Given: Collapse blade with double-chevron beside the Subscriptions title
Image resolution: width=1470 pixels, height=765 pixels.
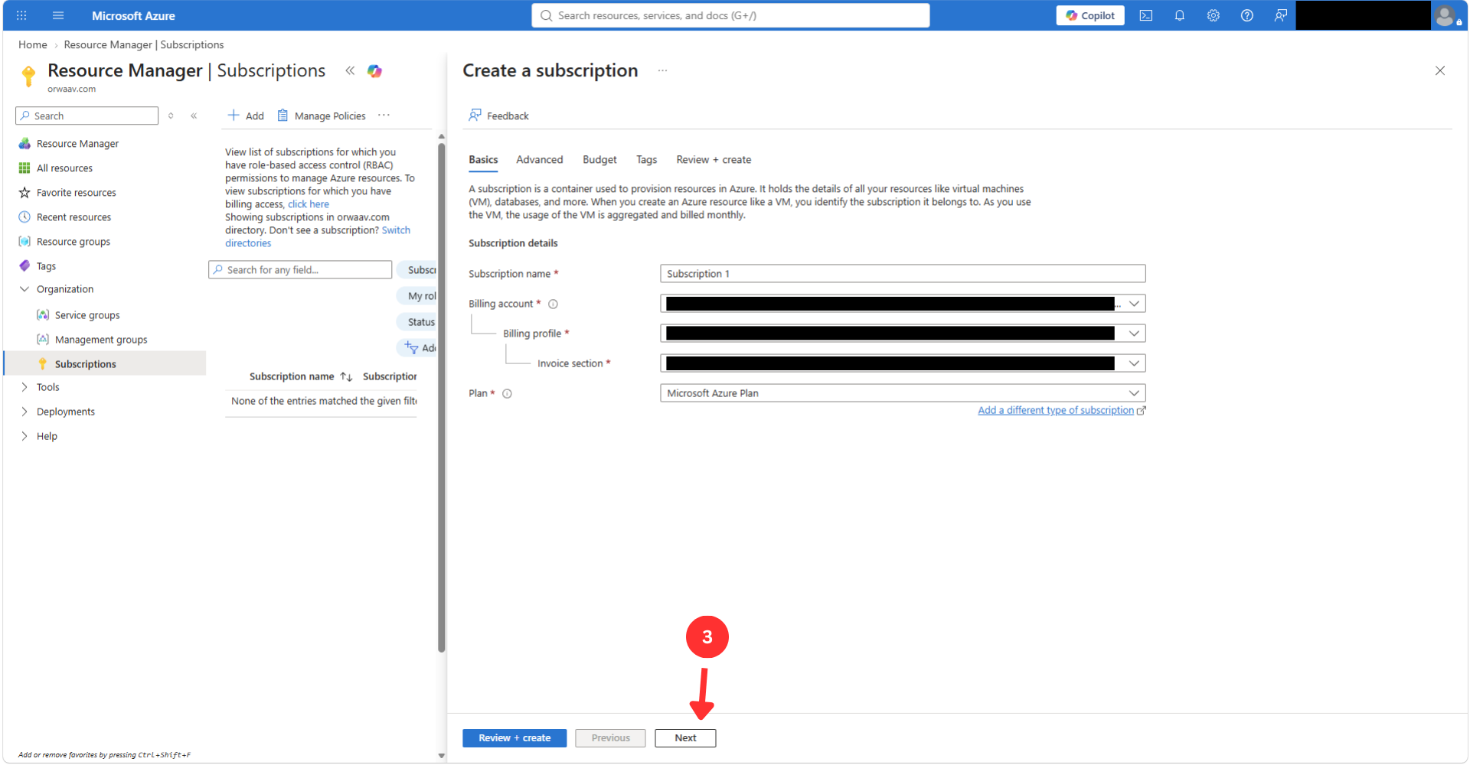Looking at the screenshot, I should click(350, 70).
